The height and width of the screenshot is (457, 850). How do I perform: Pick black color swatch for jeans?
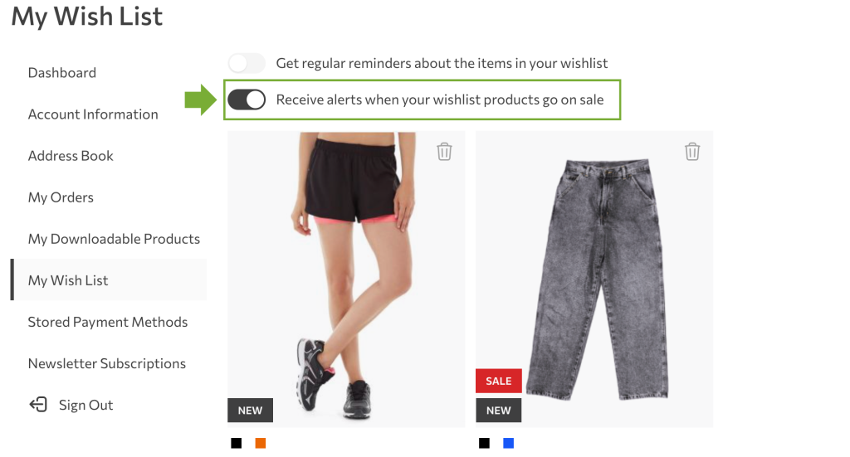point(485,444)
